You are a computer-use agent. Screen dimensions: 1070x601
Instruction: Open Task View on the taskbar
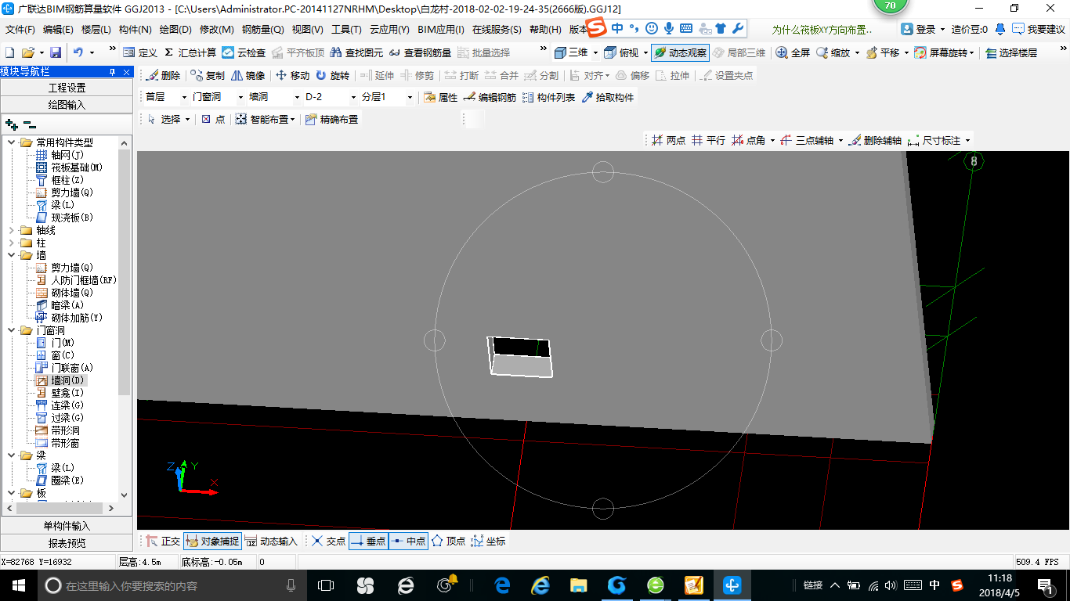point(326,585)
